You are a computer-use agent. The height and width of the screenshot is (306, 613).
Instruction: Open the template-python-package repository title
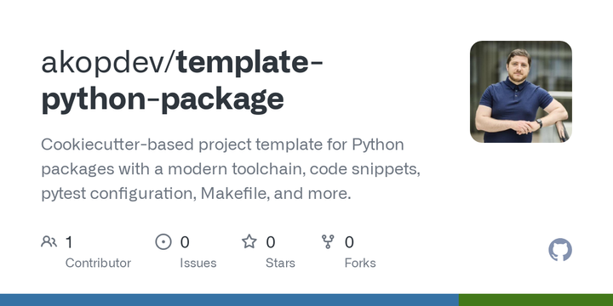(182, 81)
